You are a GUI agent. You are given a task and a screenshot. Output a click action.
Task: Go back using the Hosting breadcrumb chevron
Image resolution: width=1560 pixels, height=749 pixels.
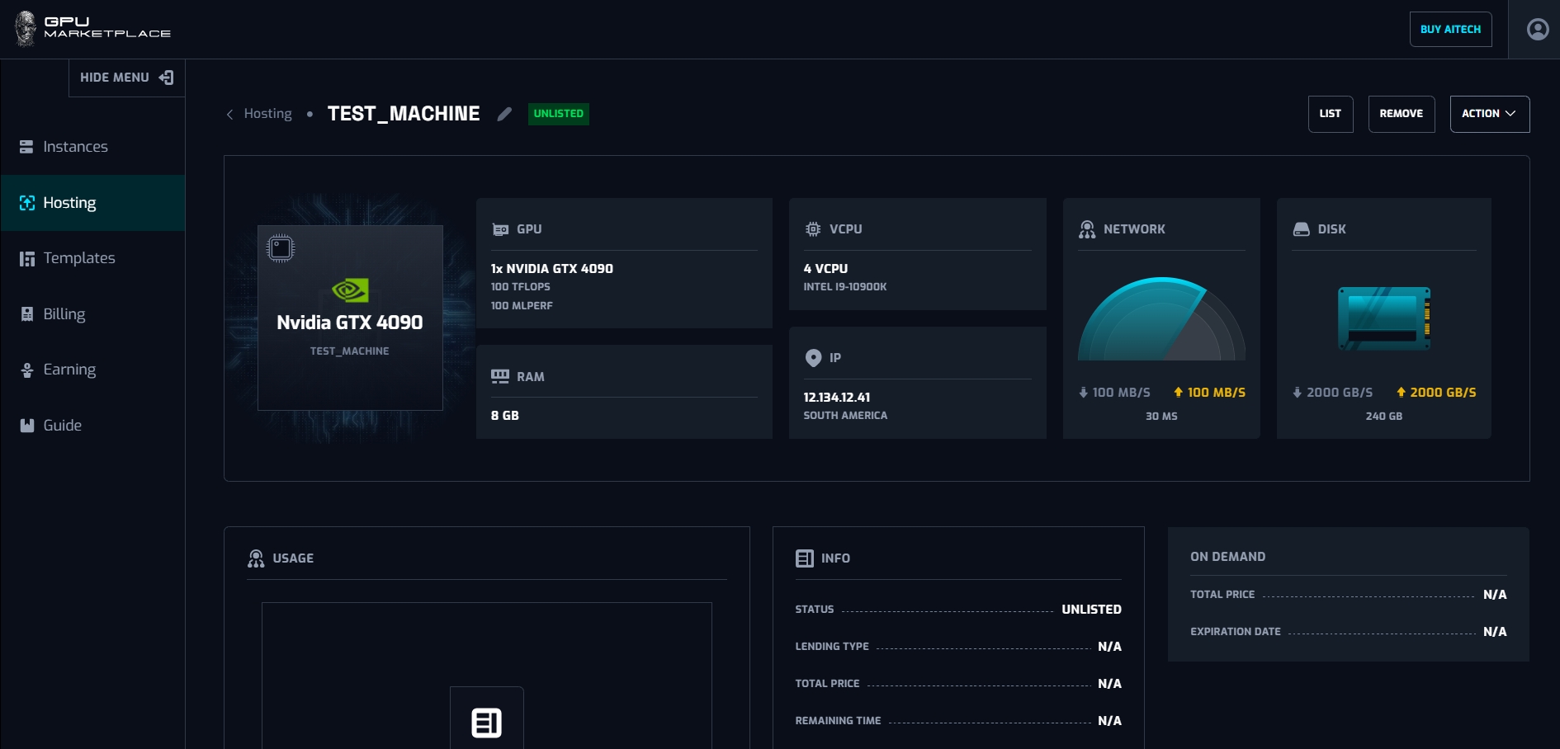pyautogui.click(x=230, y=114)
